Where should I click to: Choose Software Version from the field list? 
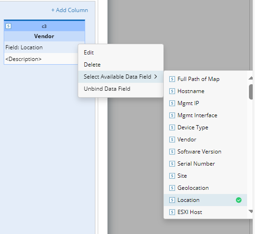[205, 152]
